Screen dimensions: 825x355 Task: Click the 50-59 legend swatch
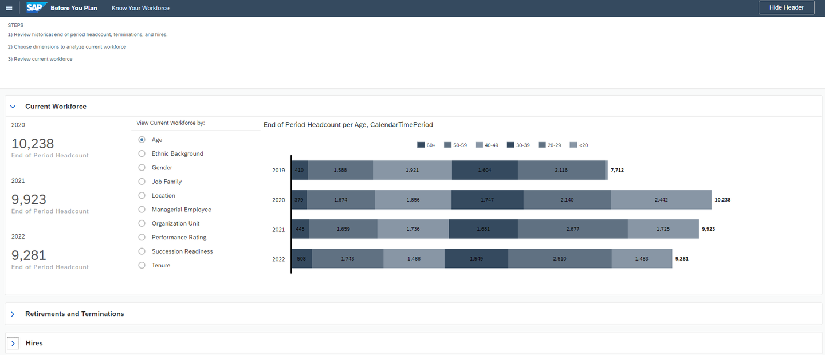(x=448, y=145)
